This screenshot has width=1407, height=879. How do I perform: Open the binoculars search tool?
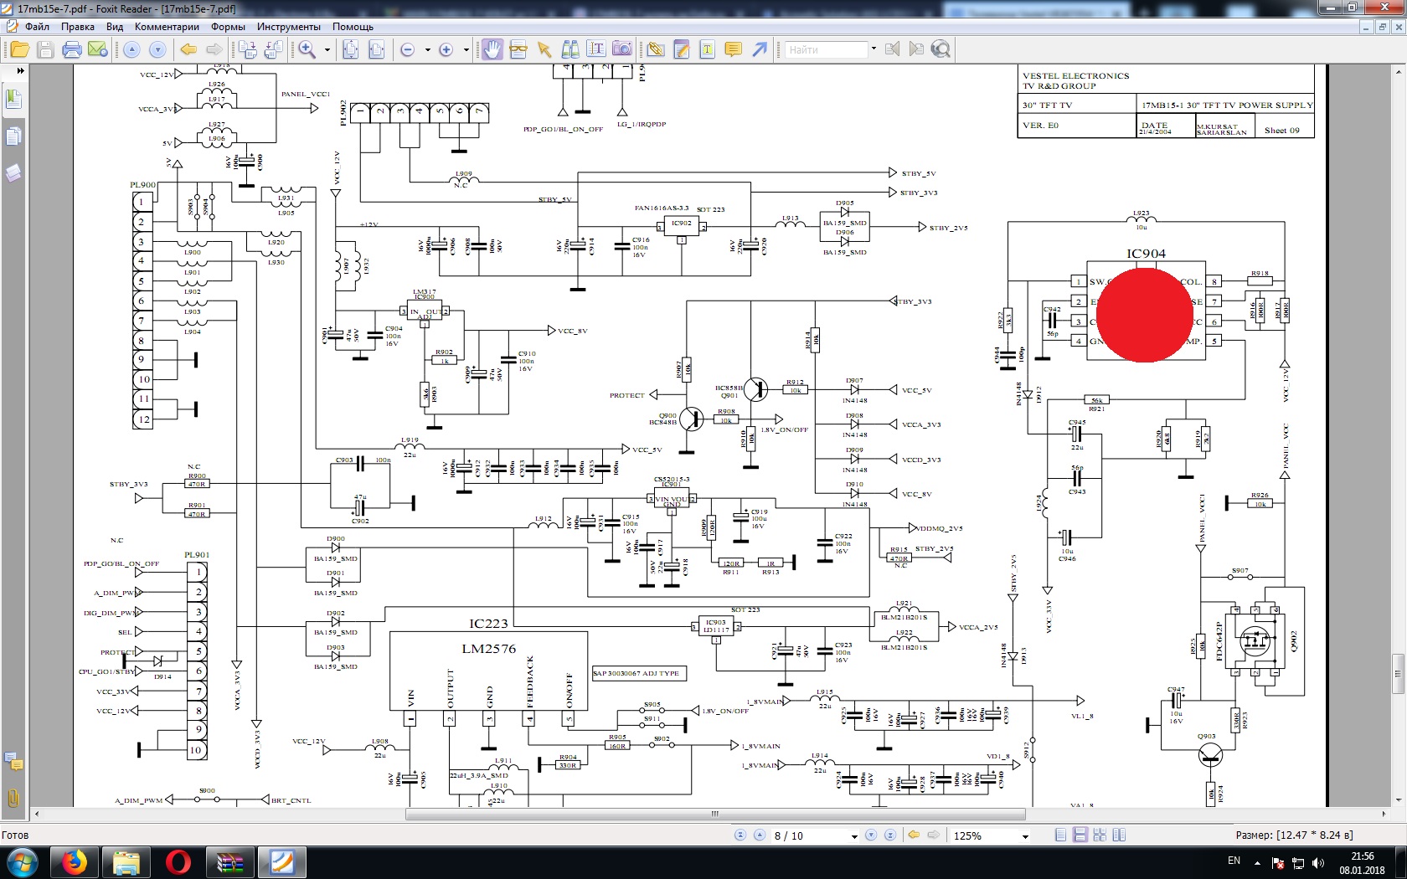click(570, 49)
